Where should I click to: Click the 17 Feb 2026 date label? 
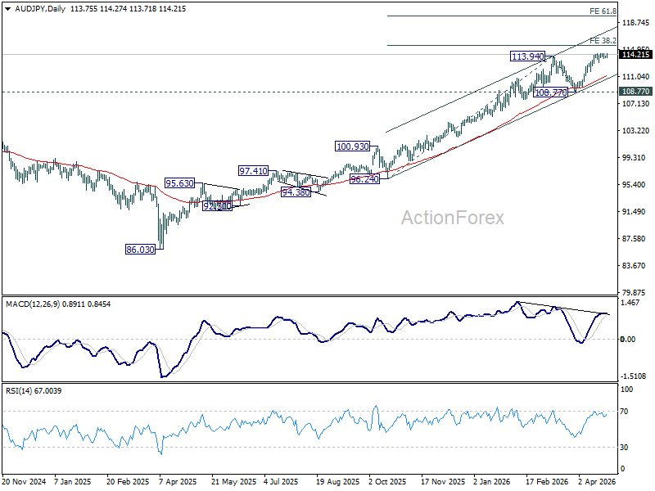coord(546,482)
